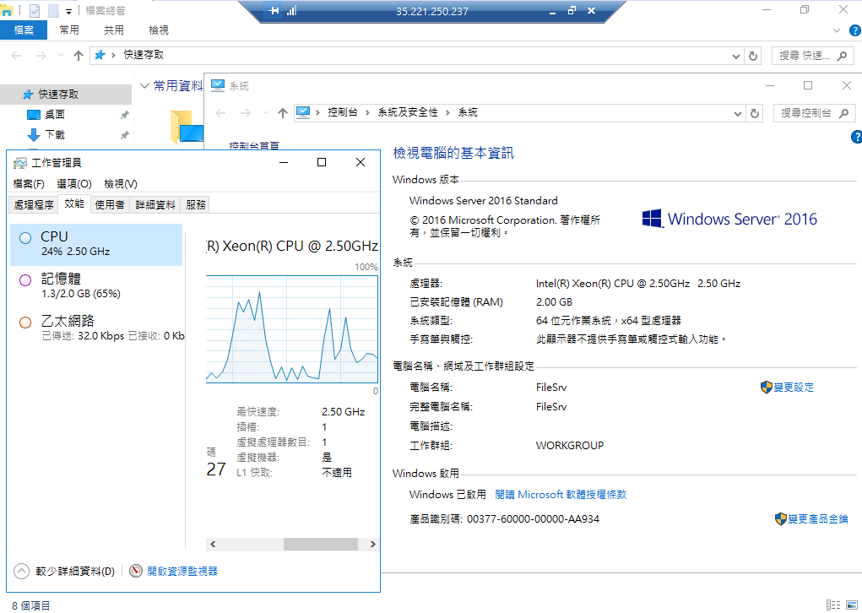This screenshot has width=862, height=613.
Task: Select 下載 in navigation pane
Action: pos(55,135)
